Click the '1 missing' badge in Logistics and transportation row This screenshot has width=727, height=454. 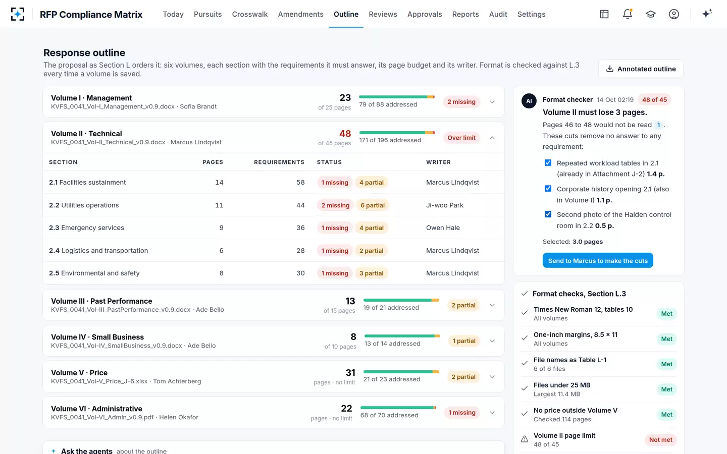pyautogui.click(x=335, y=251)
